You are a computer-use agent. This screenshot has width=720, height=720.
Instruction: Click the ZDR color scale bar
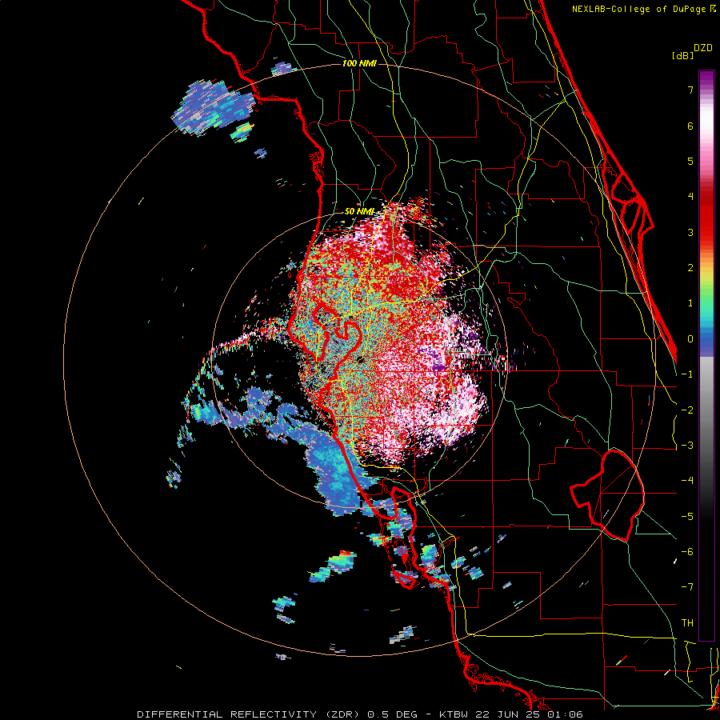[x=706, y=355]
